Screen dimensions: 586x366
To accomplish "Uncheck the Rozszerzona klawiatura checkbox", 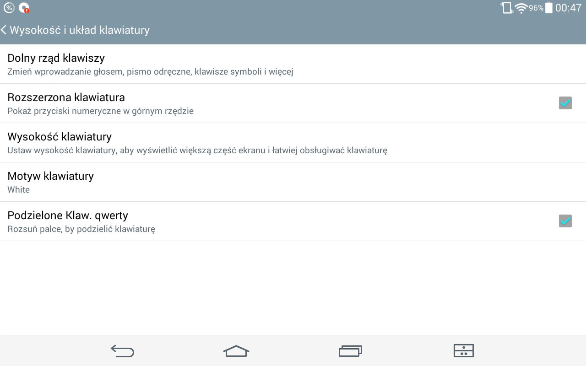I will 565,103.
